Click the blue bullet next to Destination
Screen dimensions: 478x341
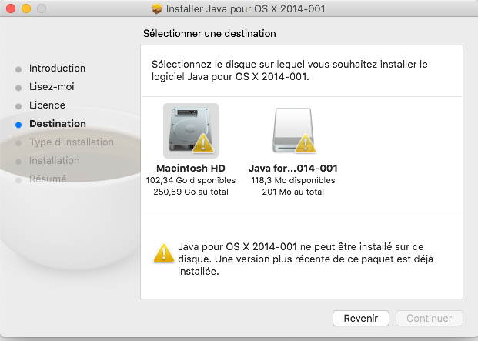tap(18, 125)
